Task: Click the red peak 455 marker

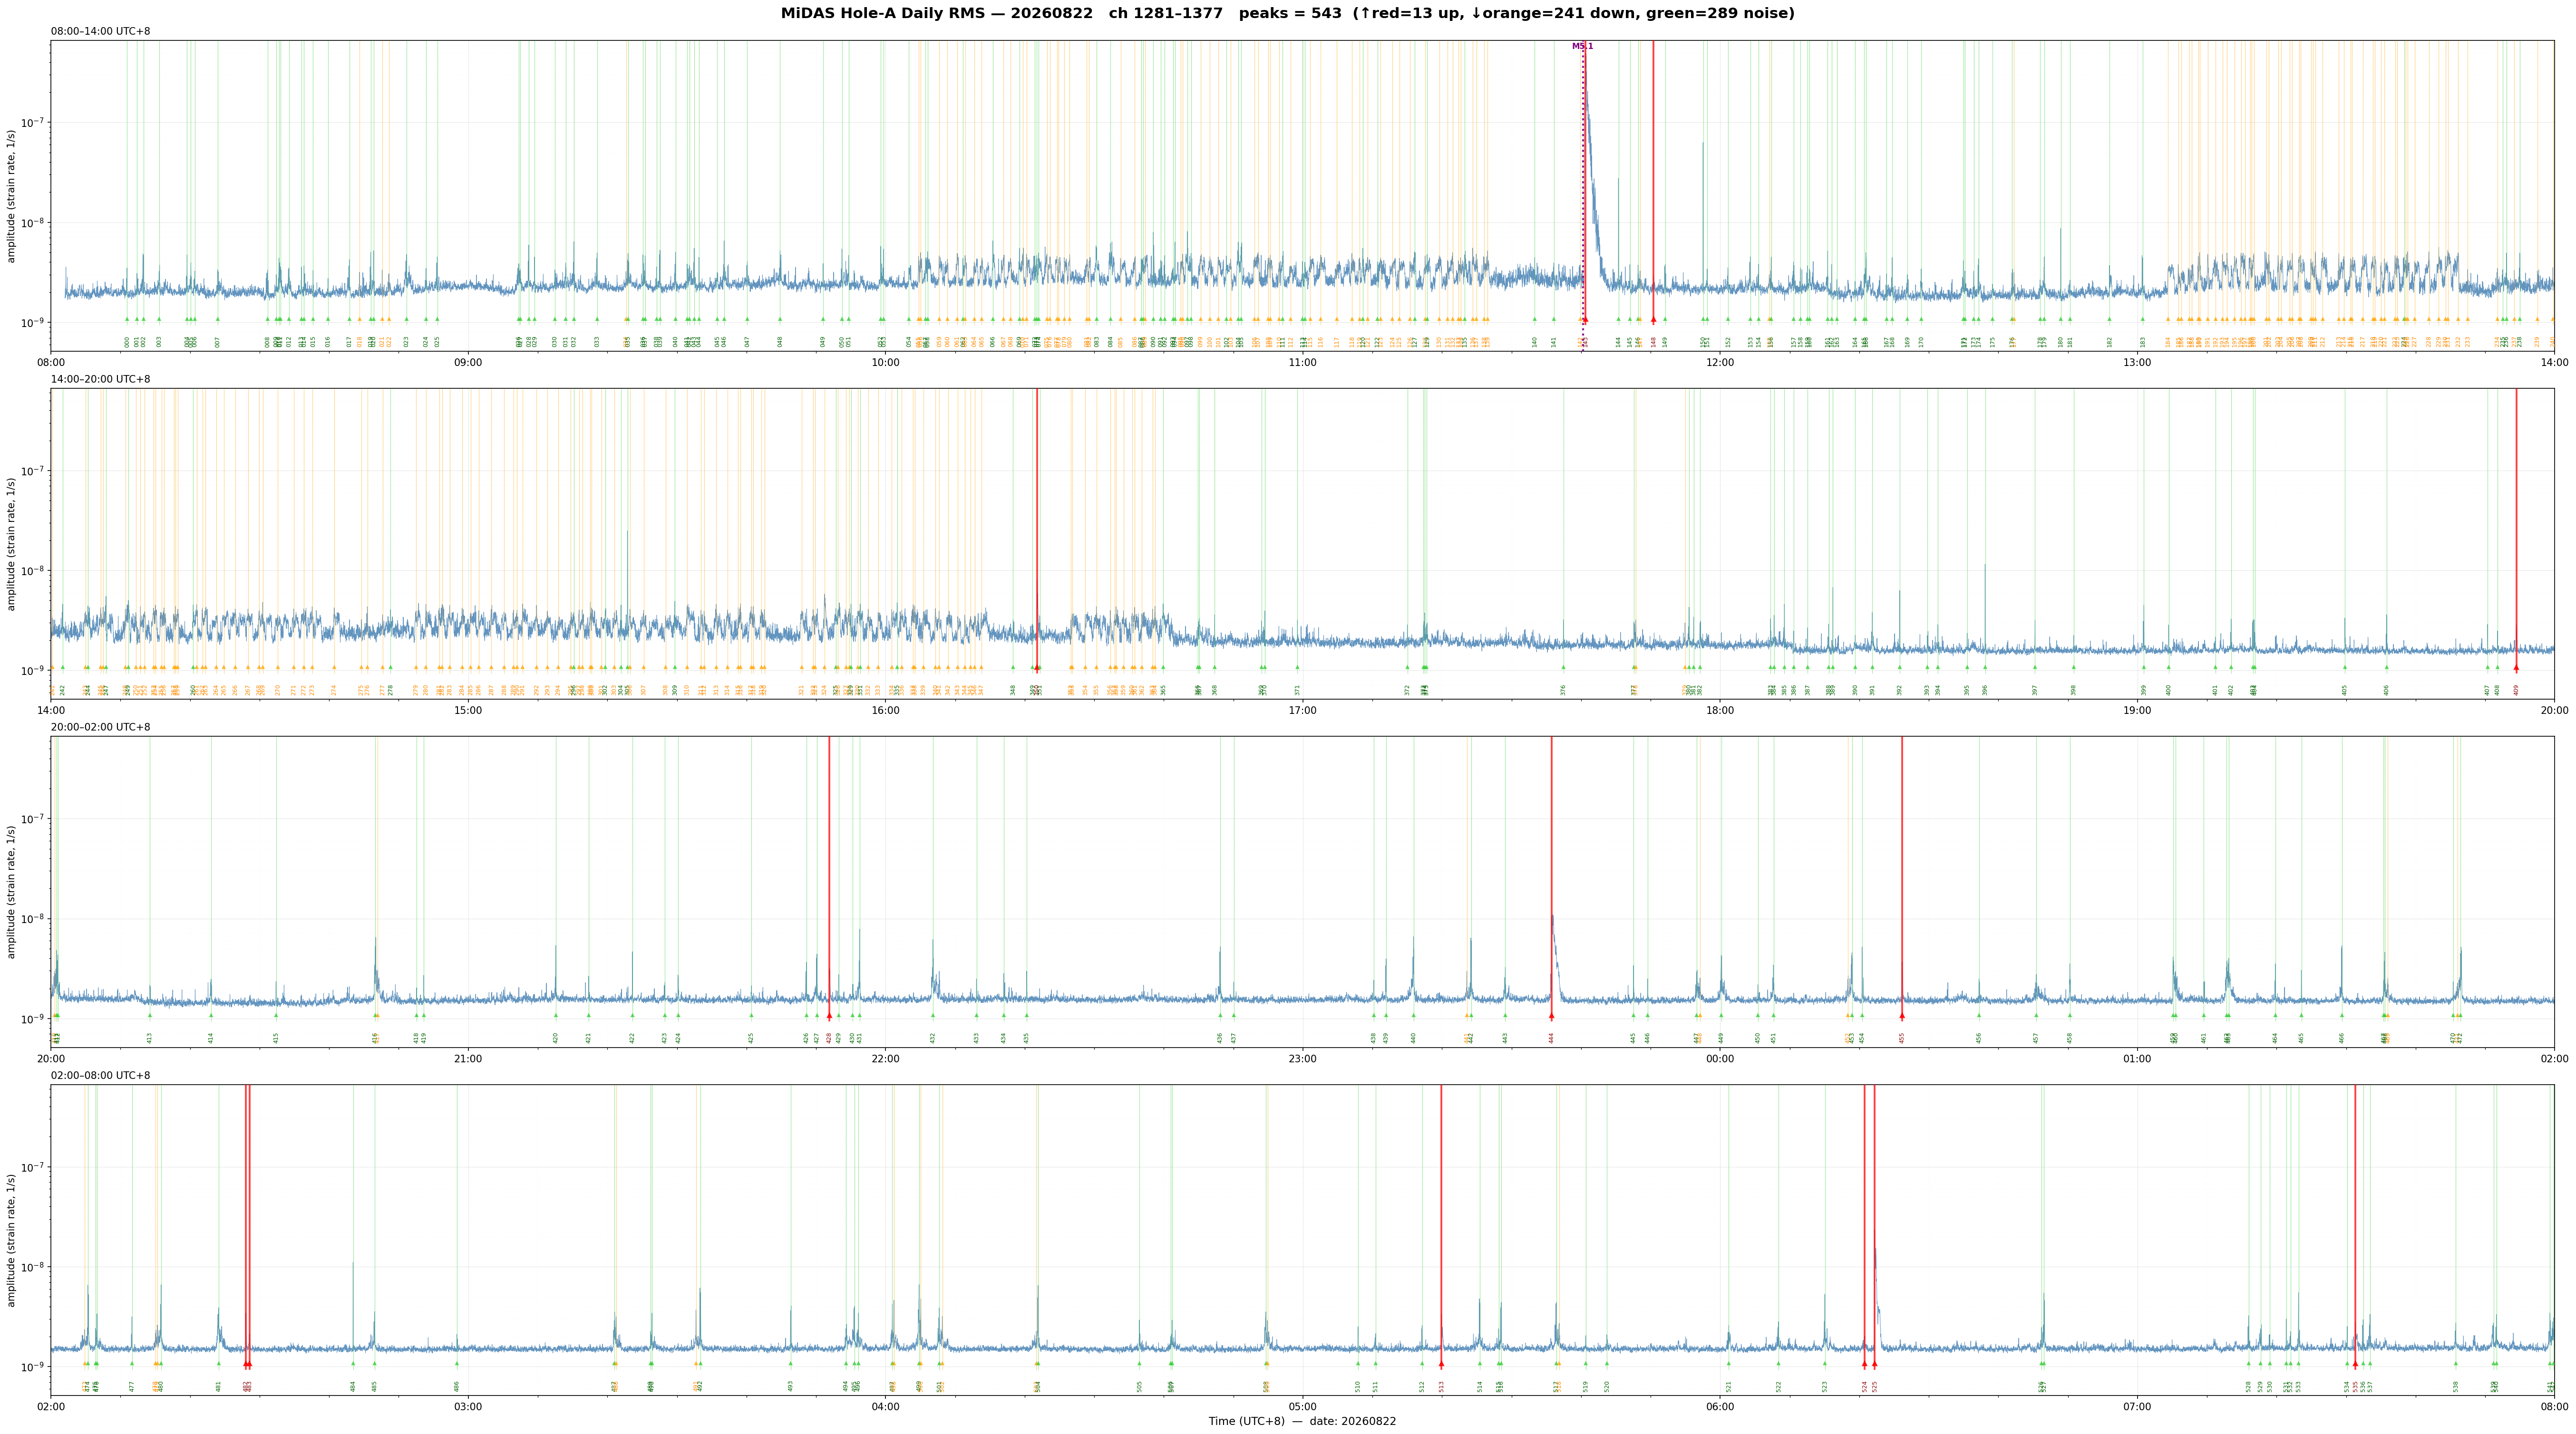Action: coord(1902,1016)
